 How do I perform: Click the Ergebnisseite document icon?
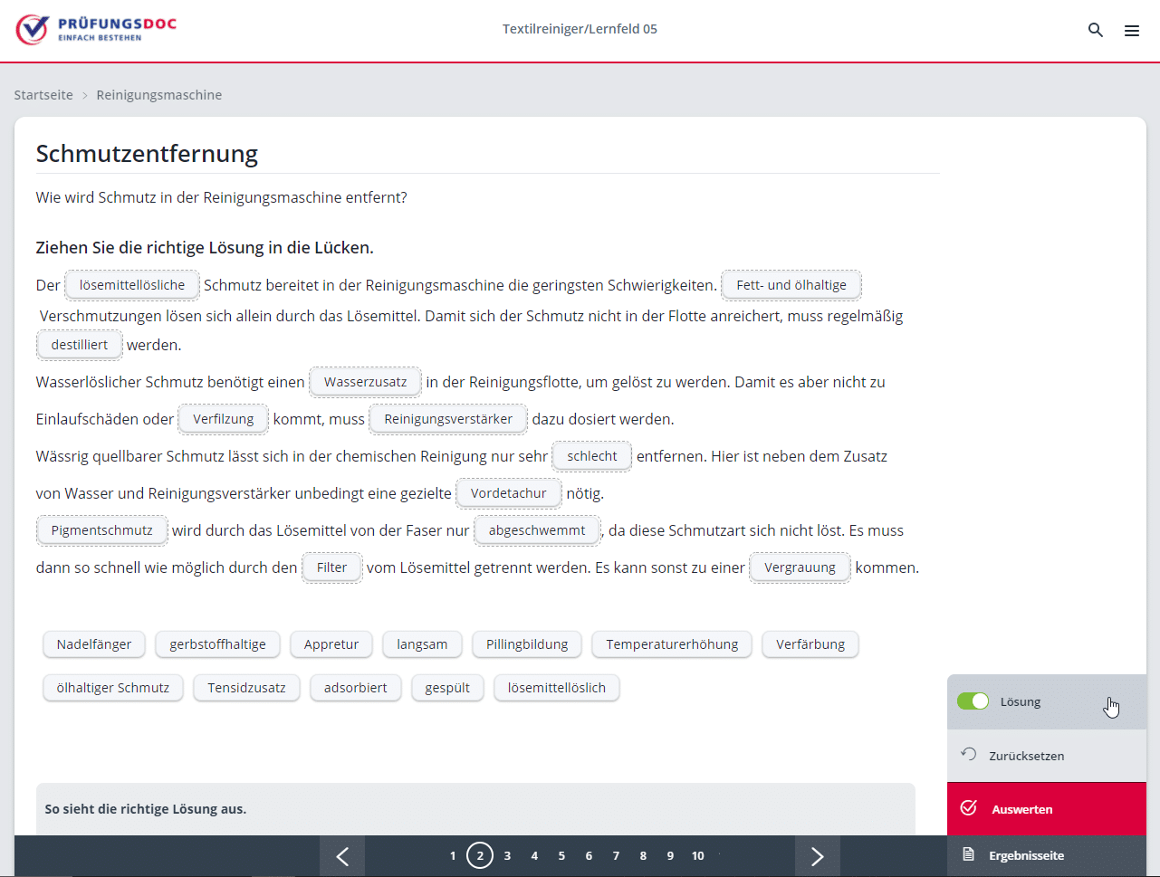[x=968, y=855]
